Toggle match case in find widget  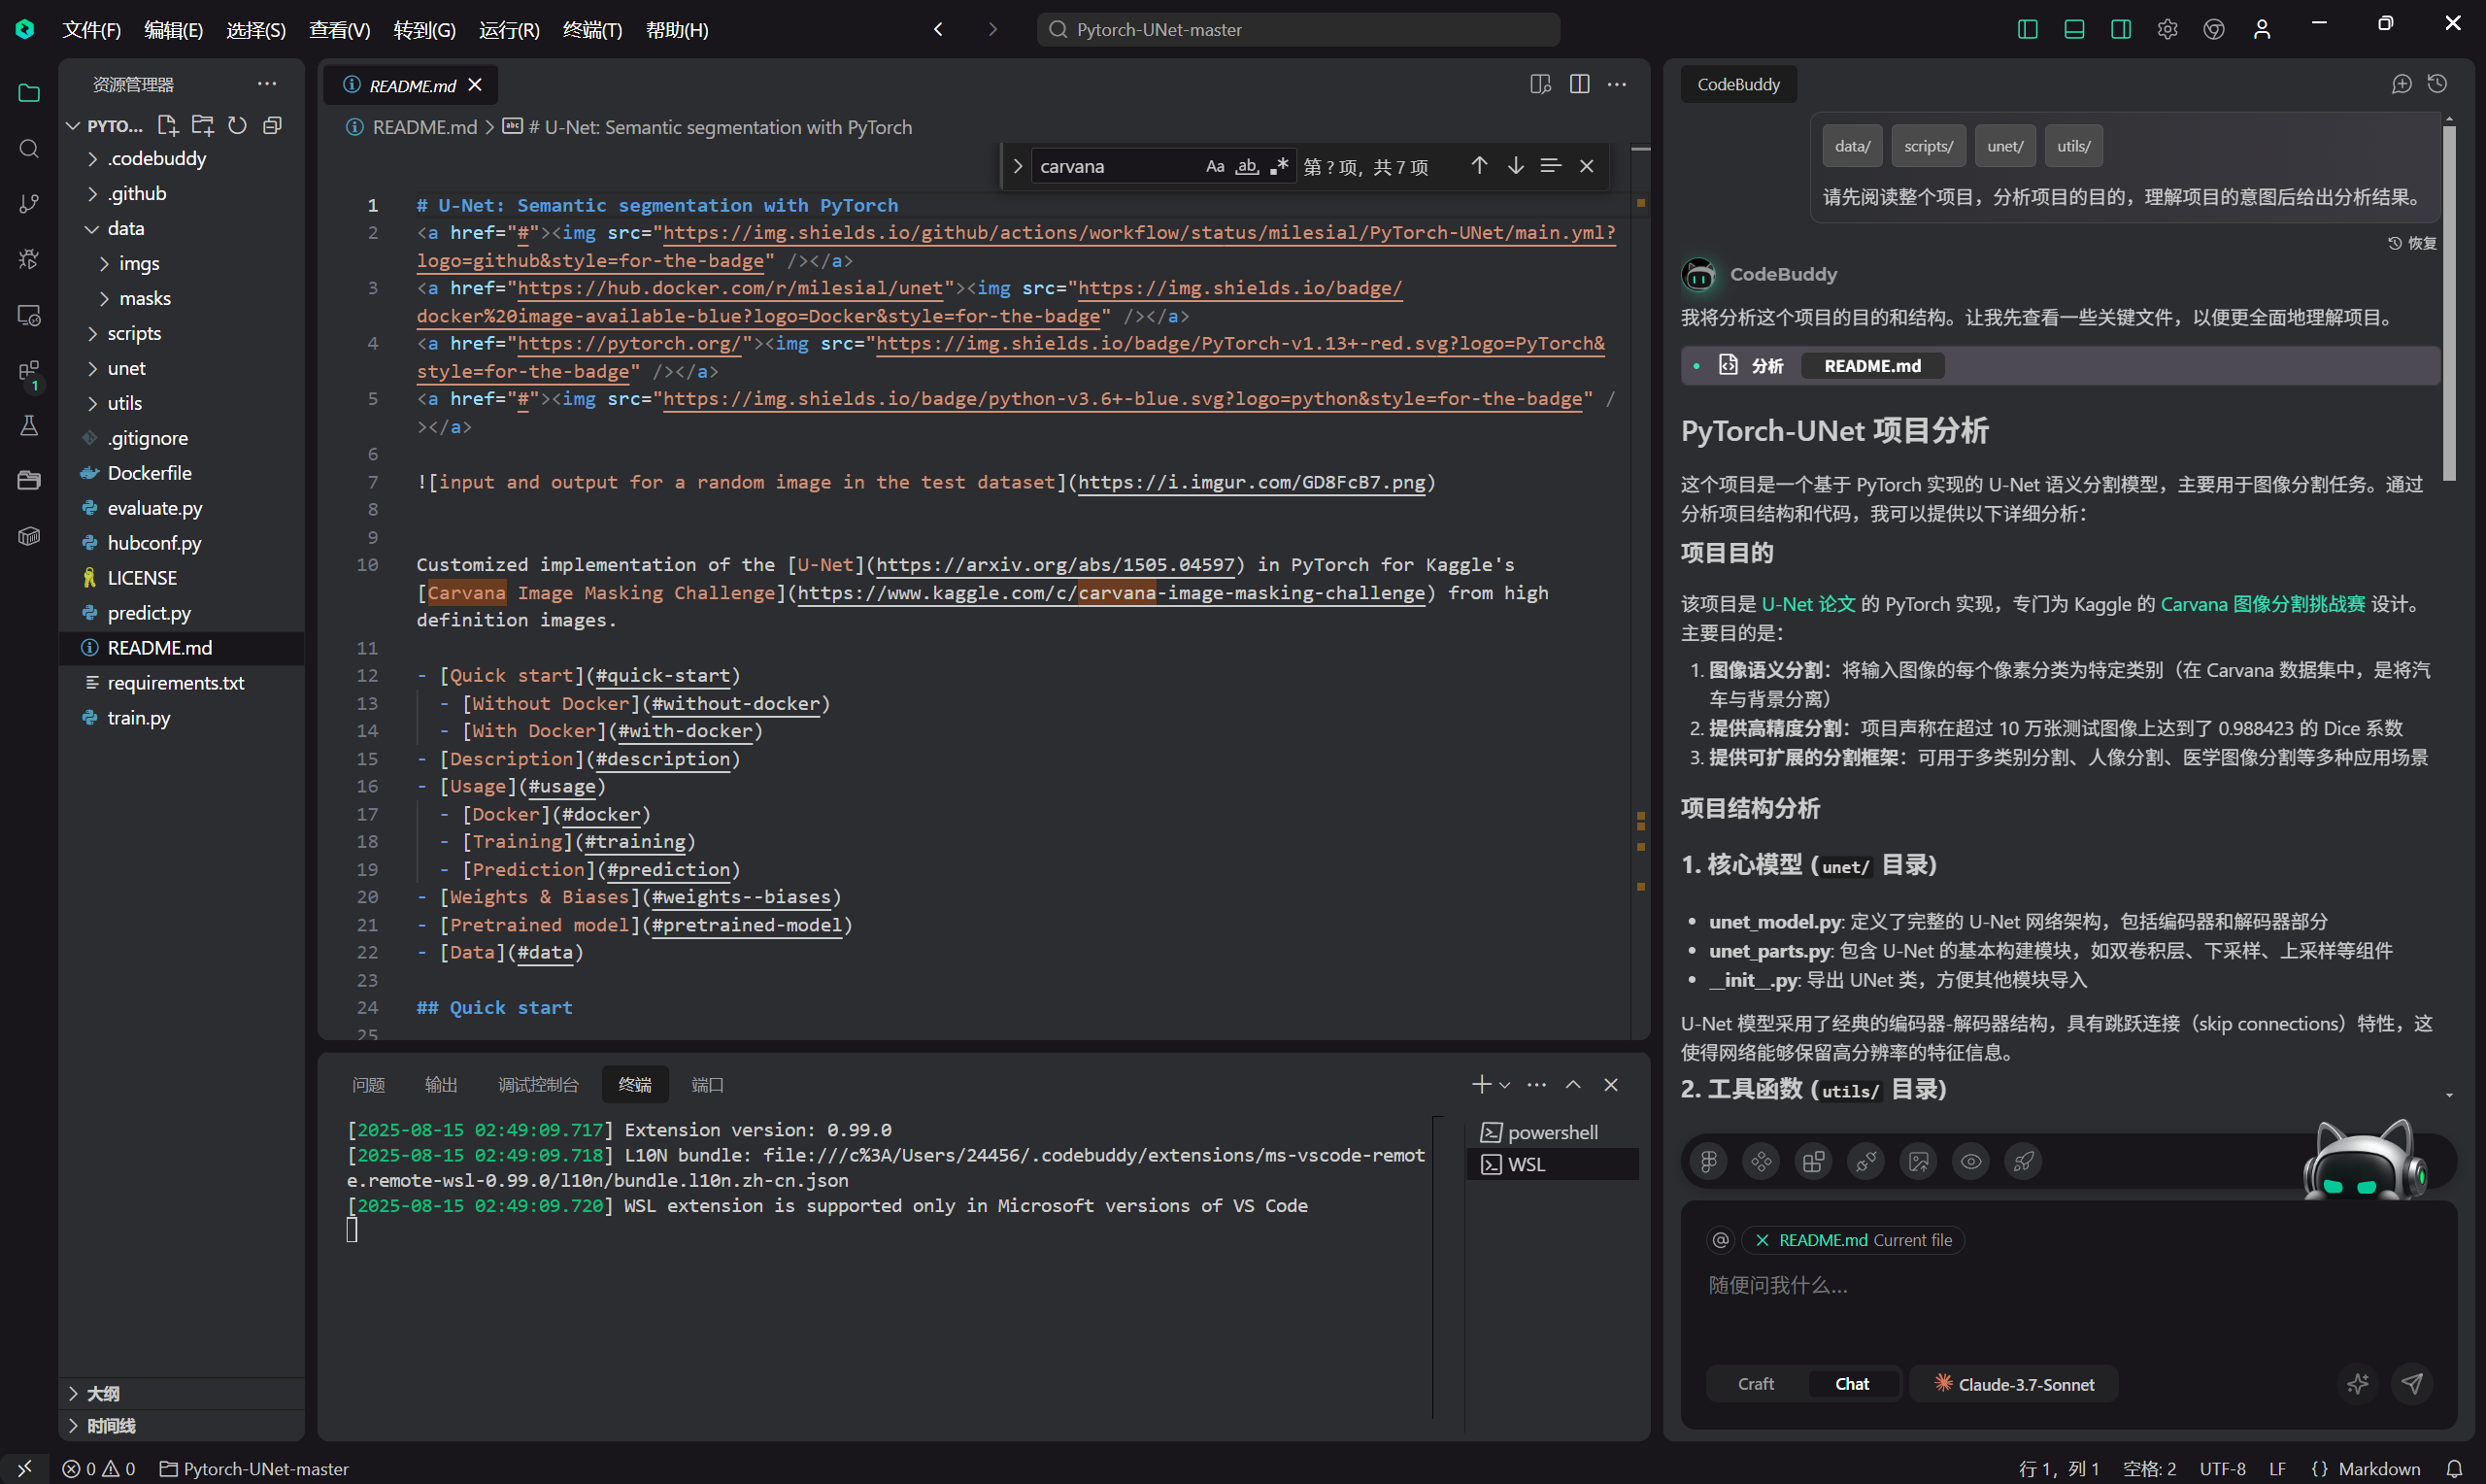click(1215, 166)
